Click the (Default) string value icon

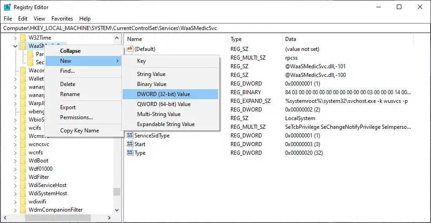130,49
